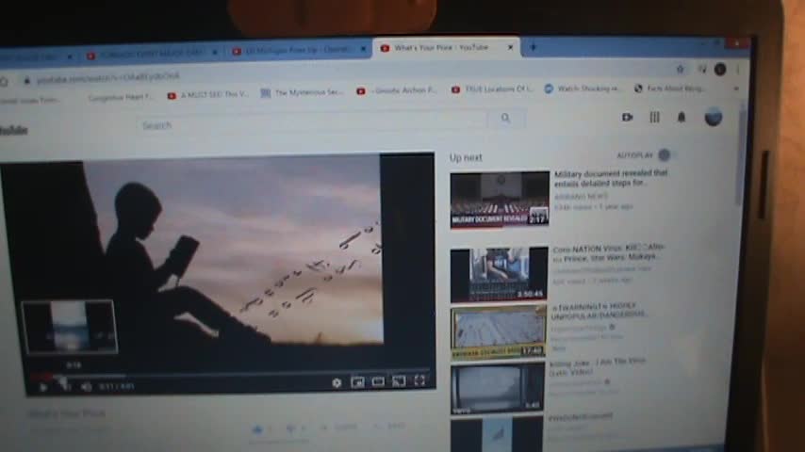Open Killing Joke I Am The Virus title
Image resolution: width=805 pixels, height=452 pixels.
597,367
